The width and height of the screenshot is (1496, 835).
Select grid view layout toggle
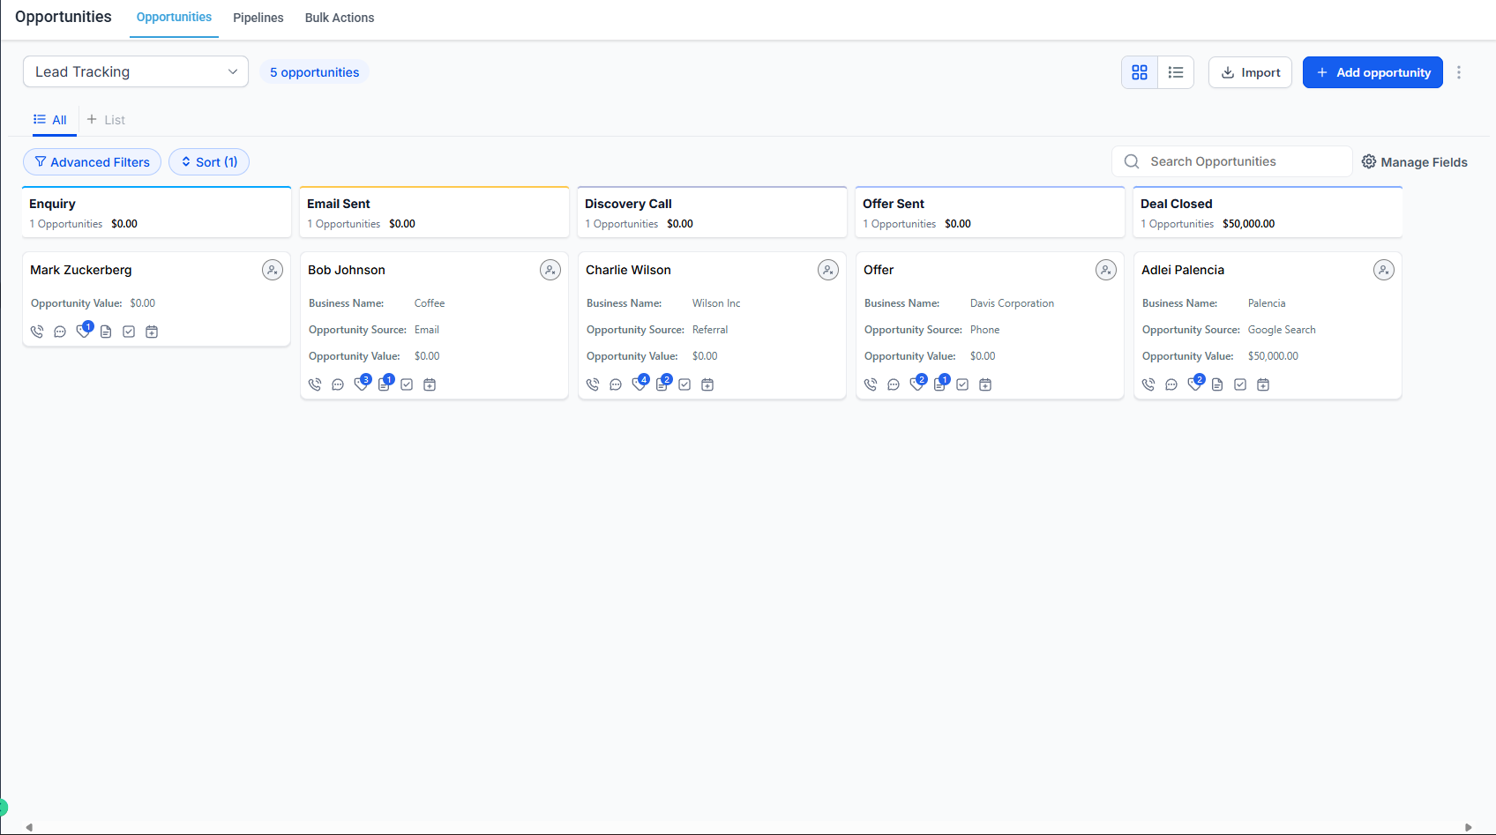pos(1139,72)
